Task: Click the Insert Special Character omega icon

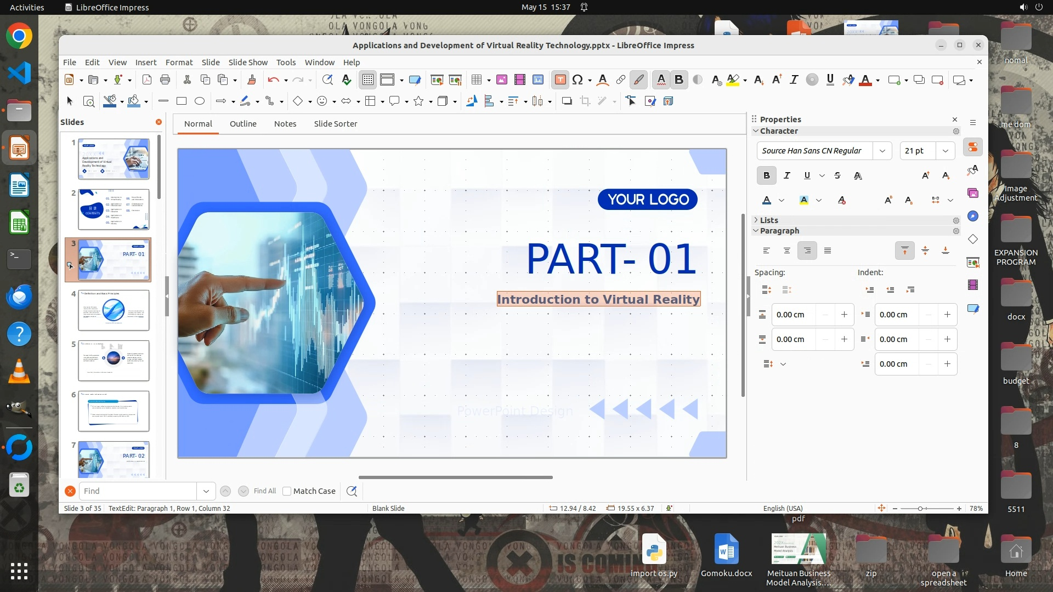Action: coord(578,80)
